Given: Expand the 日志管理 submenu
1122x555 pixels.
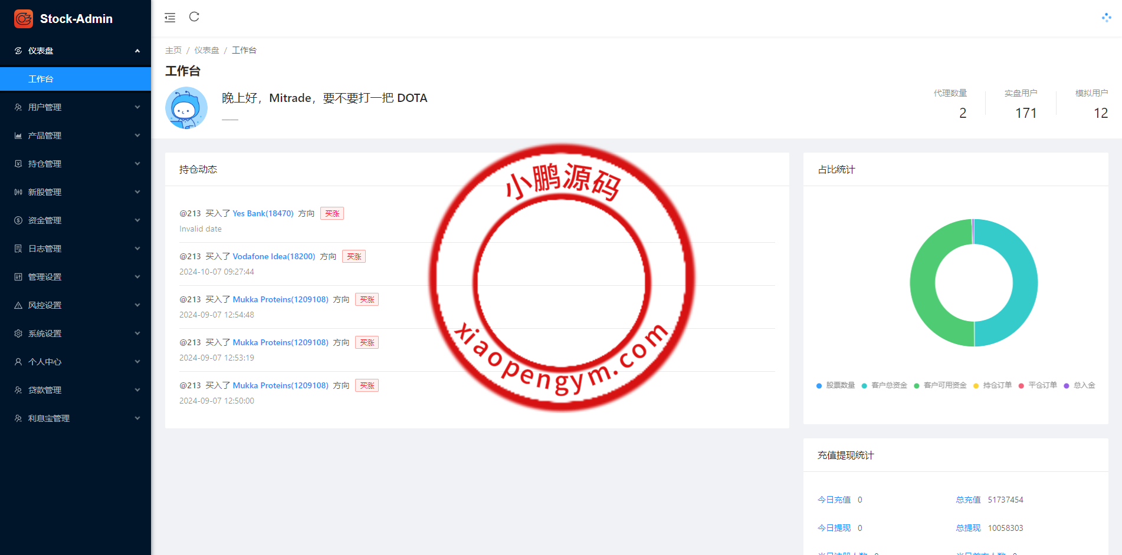Looking at the screenshot, I should 76,249.
